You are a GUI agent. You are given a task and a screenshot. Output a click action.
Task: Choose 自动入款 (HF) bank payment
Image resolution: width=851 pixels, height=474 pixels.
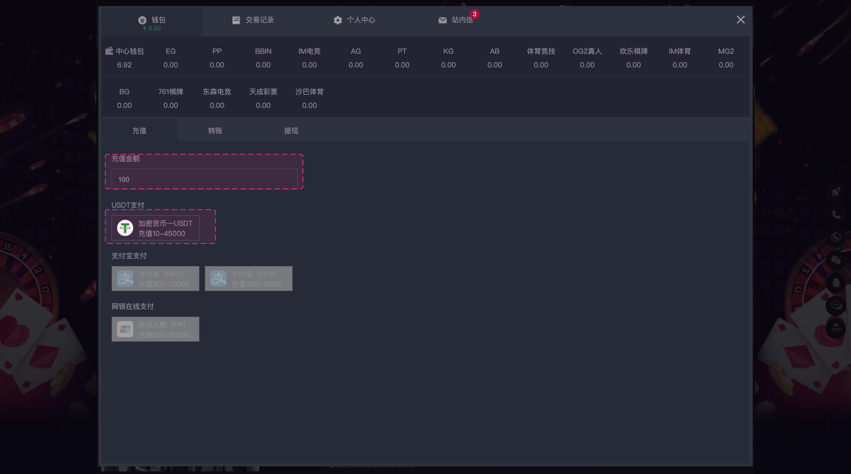pos(155,329)
